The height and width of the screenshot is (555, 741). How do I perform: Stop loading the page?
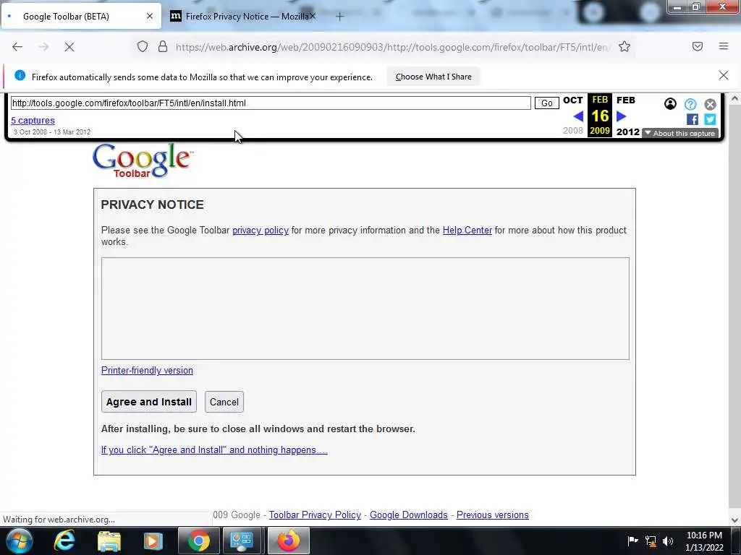pyautogui.click(x=69, y=47)
